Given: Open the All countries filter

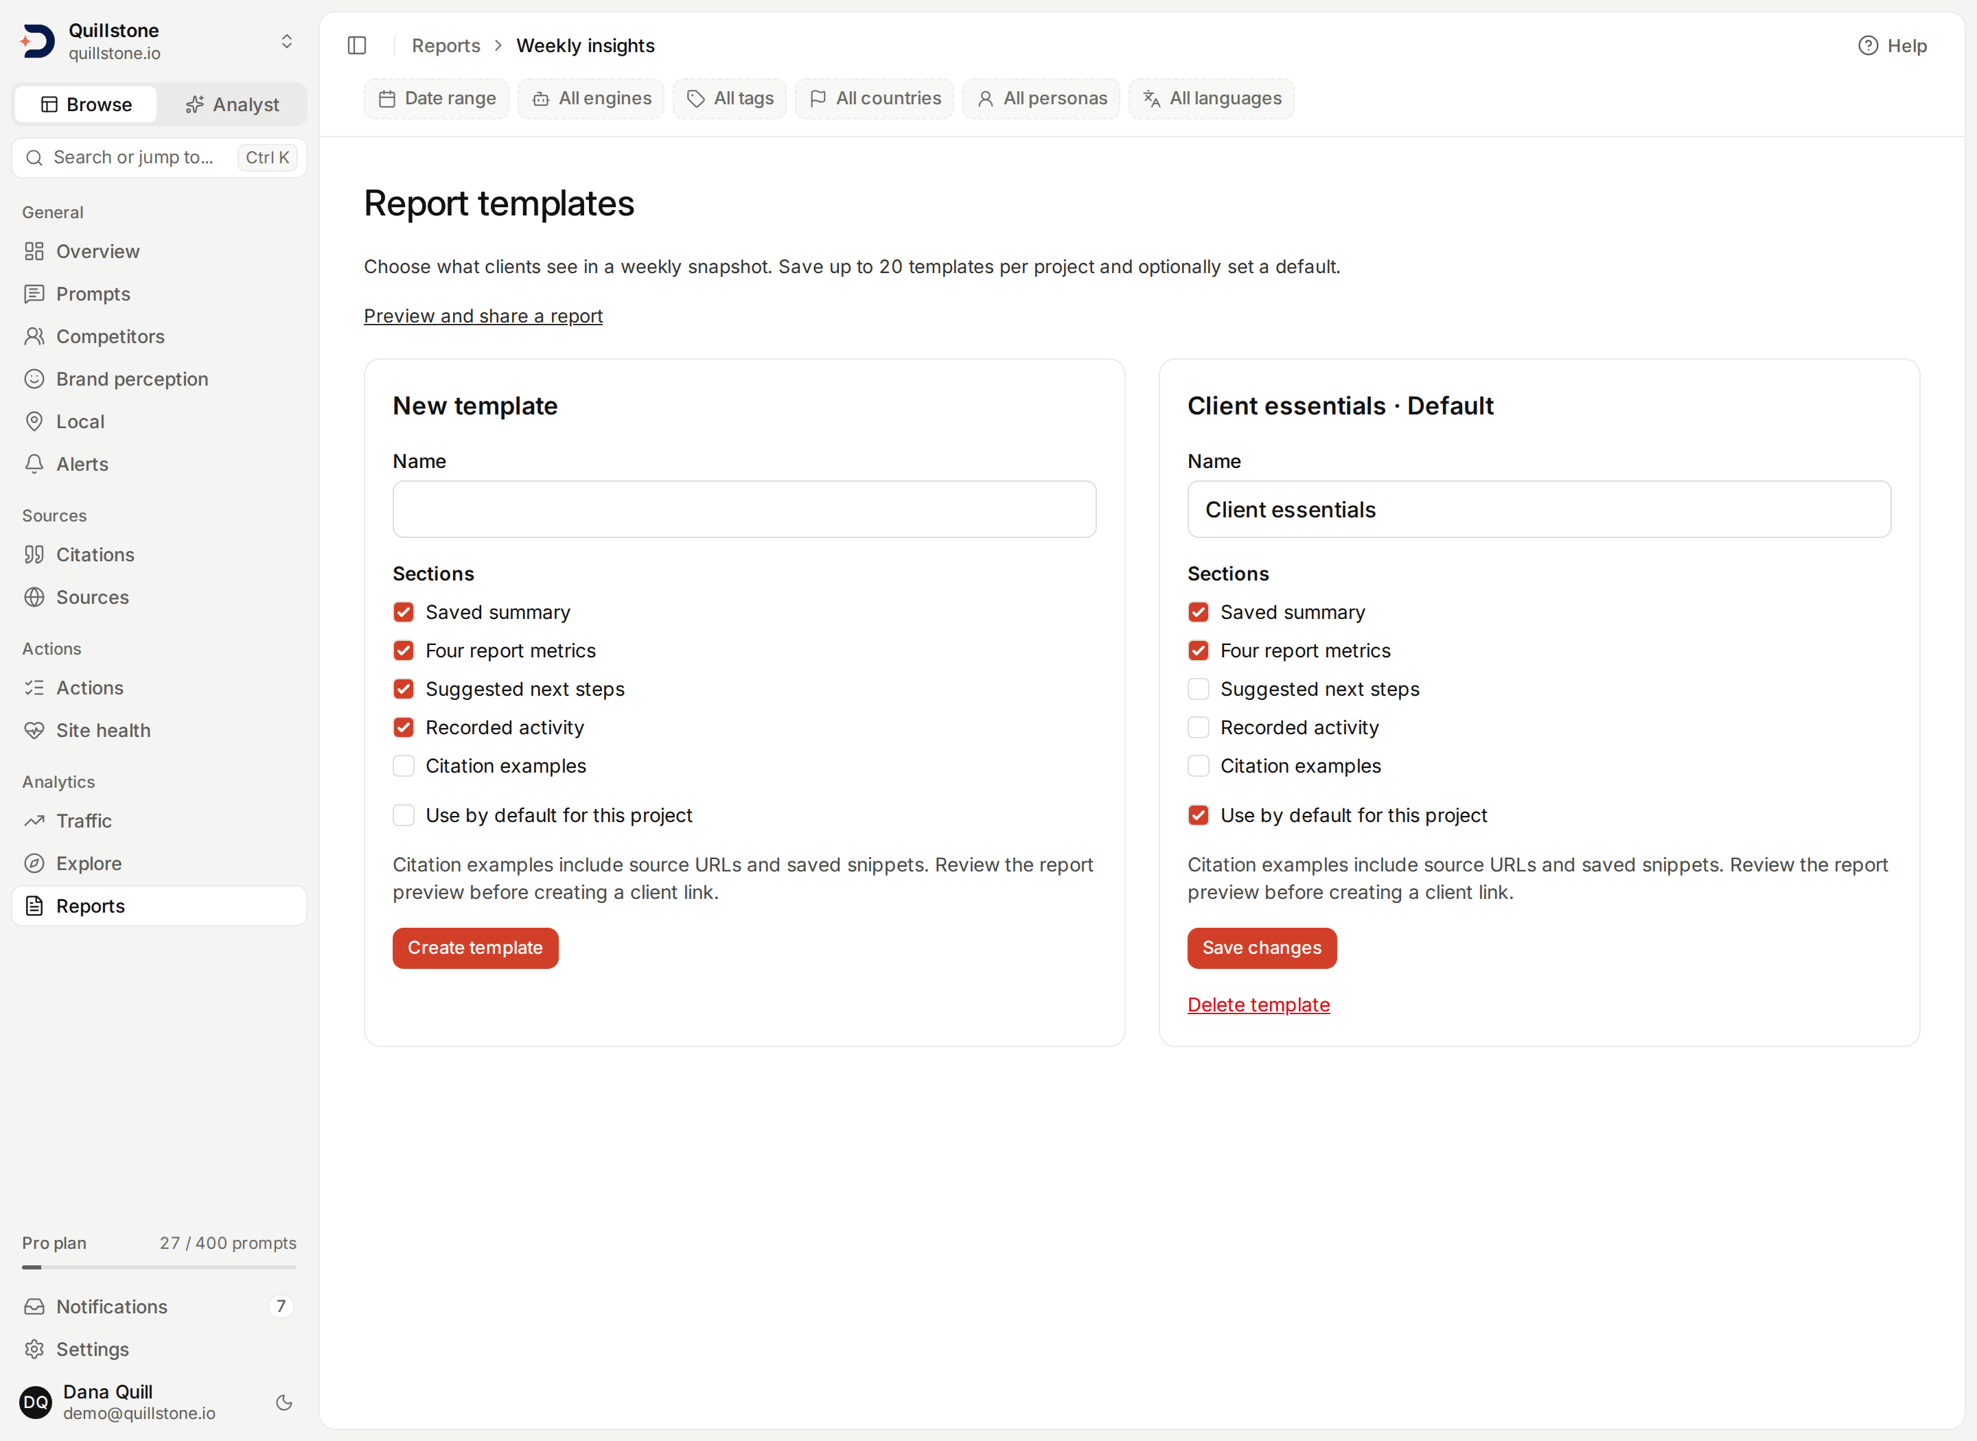Looking at the screenshot, I should coord(875,99).
